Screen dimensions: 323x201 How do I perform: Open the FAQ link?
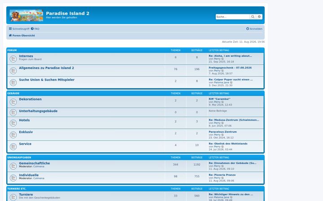(x=35, y=29)
